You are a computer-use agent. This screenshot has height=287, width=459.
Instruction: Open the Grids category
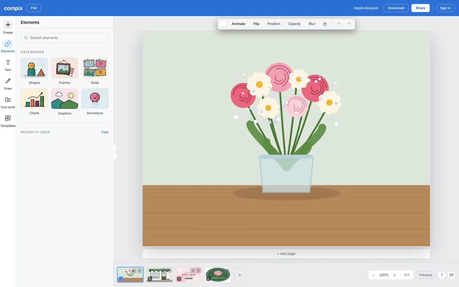(x=95, y=71)
